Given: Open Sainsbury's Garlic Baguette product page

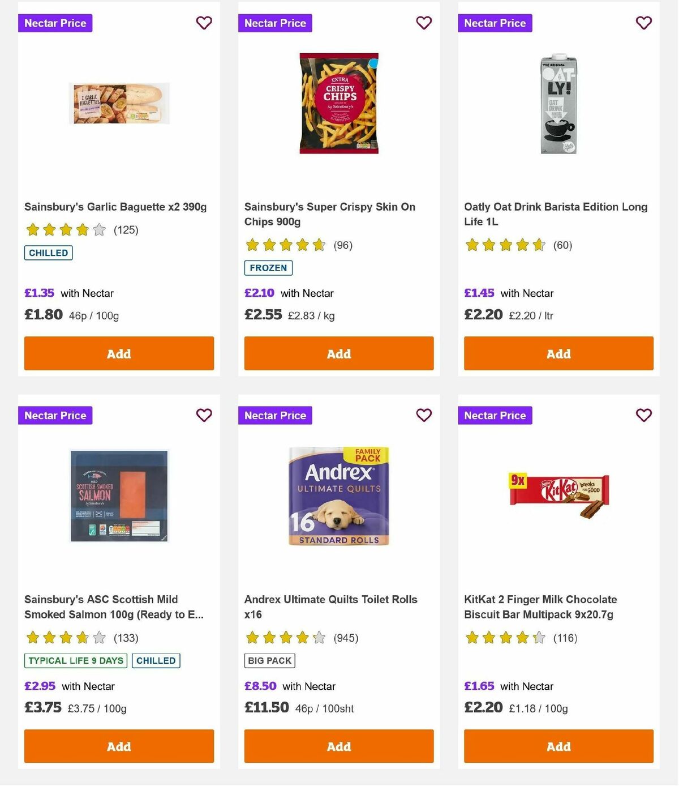Looking at the screenshot, I should point(115,207).
